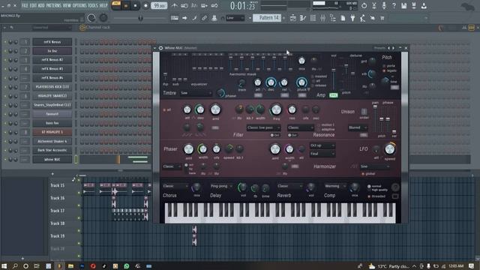The image size is (480, 270).
Task: Mute the Whine NUC channel via green LED
Action: 5,159
